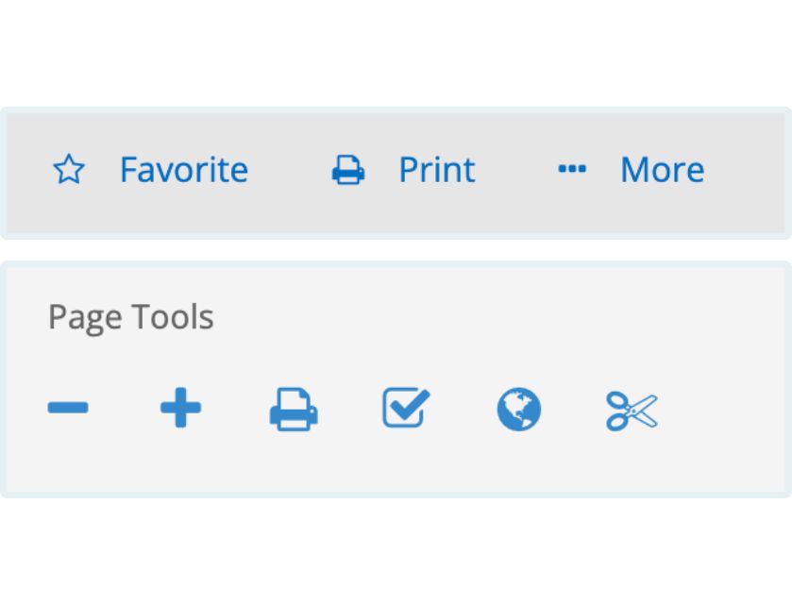Click blank area right of Page Tools heading
The image size is (792, 605).
coord(491,317)
